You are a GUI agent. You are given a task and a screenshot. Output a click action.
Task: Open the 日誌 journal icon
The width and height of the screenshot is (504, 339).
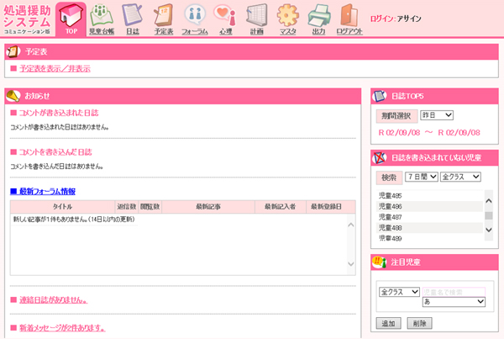[x=132, y=19]
